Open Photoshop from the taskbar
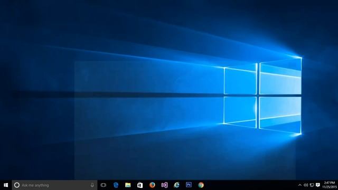The image size is (338, 190). click(x=189, y=185)
